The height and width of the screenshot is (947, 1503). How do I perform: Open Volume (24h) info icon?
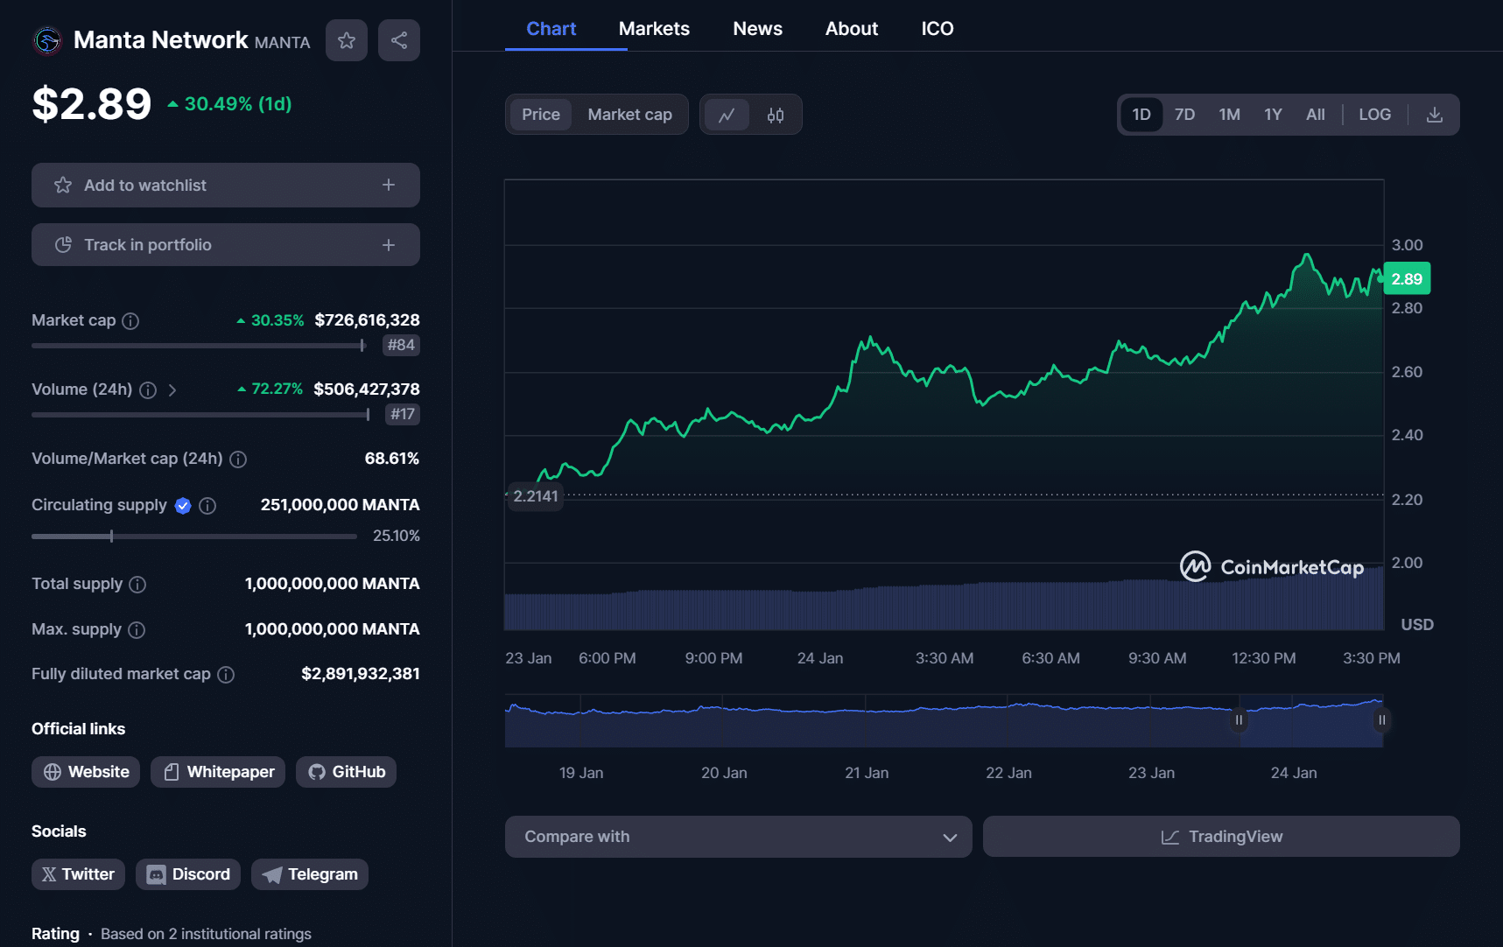pyautogui.click(x=148, y=390)
